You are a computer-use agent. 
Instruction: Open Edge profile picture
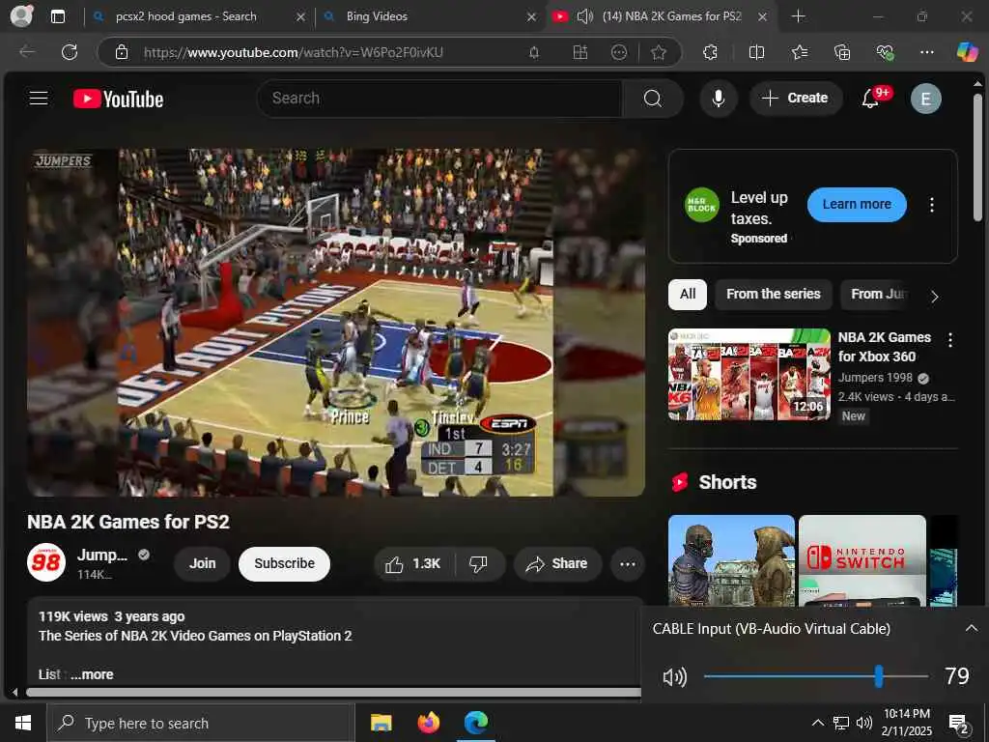(21, 15)
